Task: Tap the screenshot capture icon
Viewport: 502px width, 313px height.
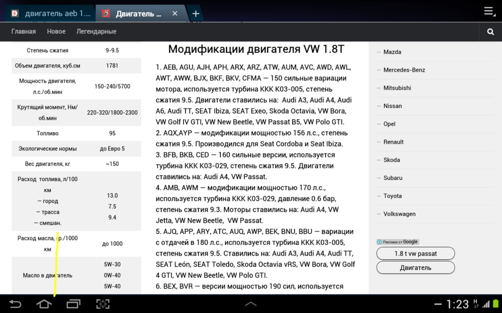Action: point(103,304)
